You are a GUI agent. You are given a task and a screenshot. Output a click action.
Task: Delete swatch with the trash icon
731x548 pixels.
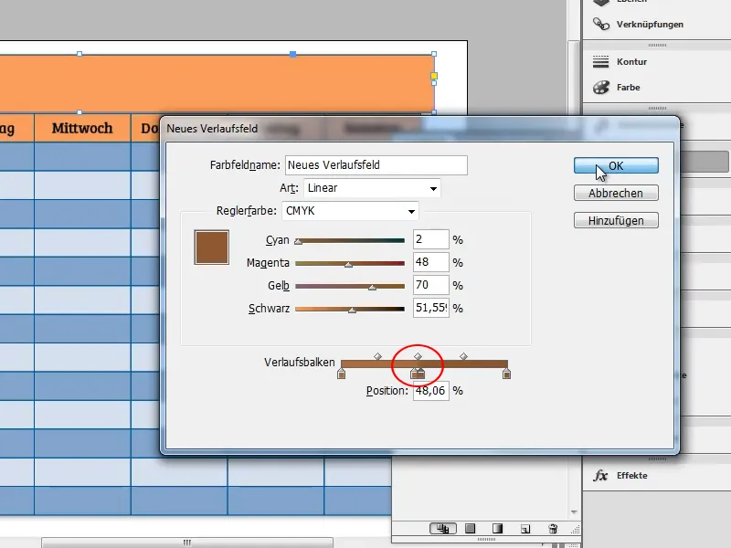pos(553,529)
